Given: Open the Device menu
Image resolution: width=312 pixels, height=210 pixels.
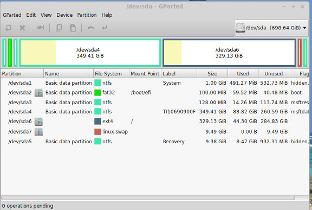Looking at the screenshot, I should pos(64,15).
